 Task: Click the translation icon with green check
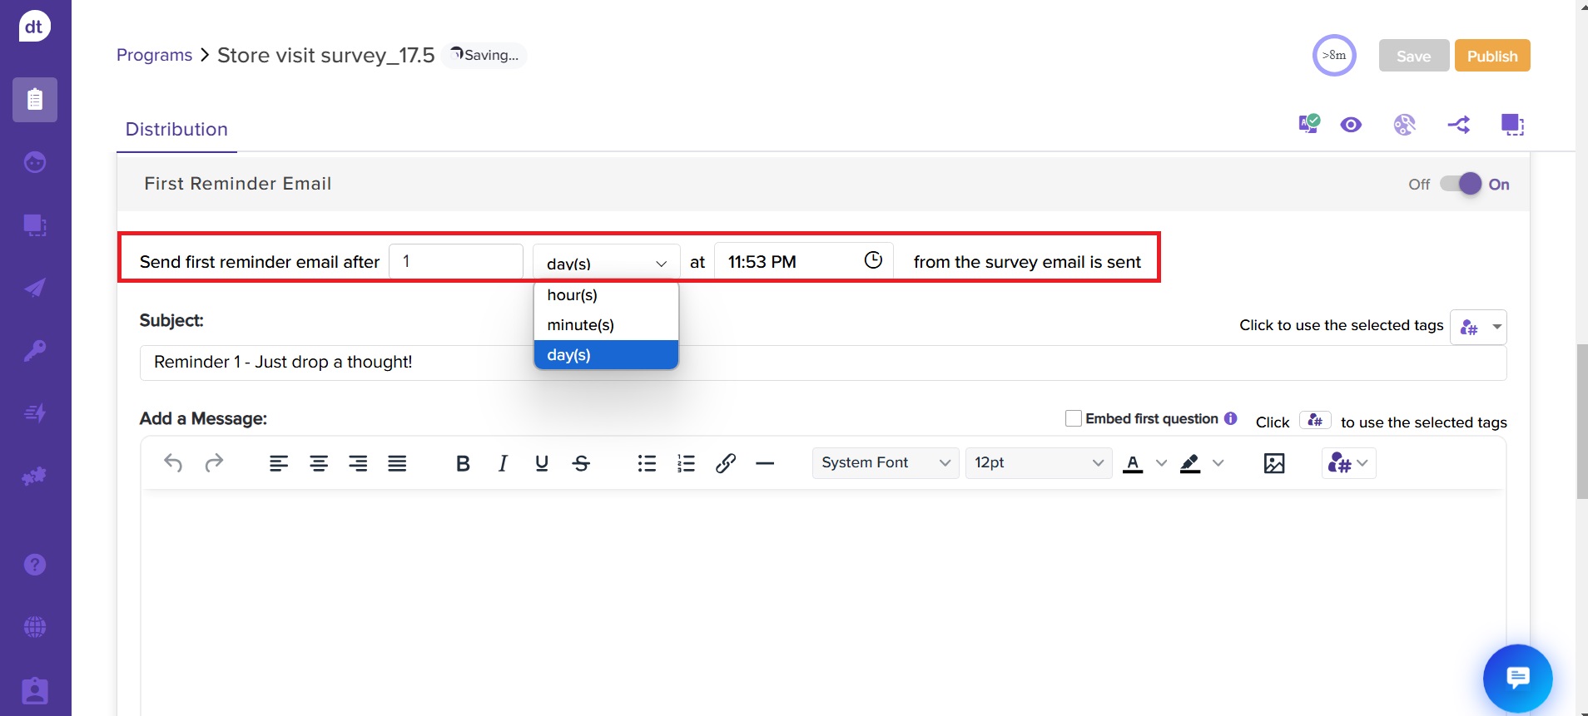pos(1308,125)
